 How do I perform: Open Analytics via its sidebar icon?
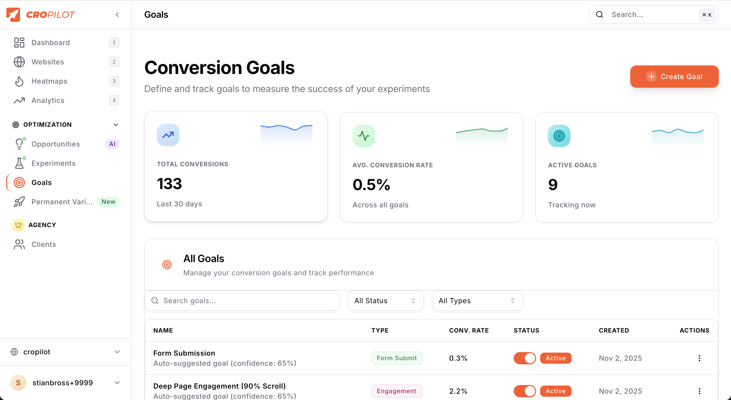click(19, 100)
